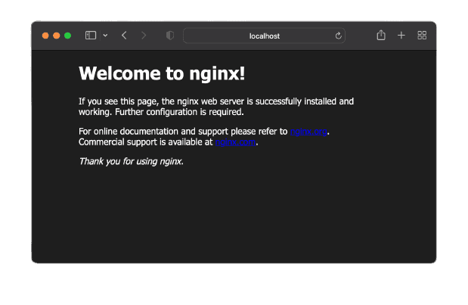Follow the nginx.com link

tap(235, 142)
